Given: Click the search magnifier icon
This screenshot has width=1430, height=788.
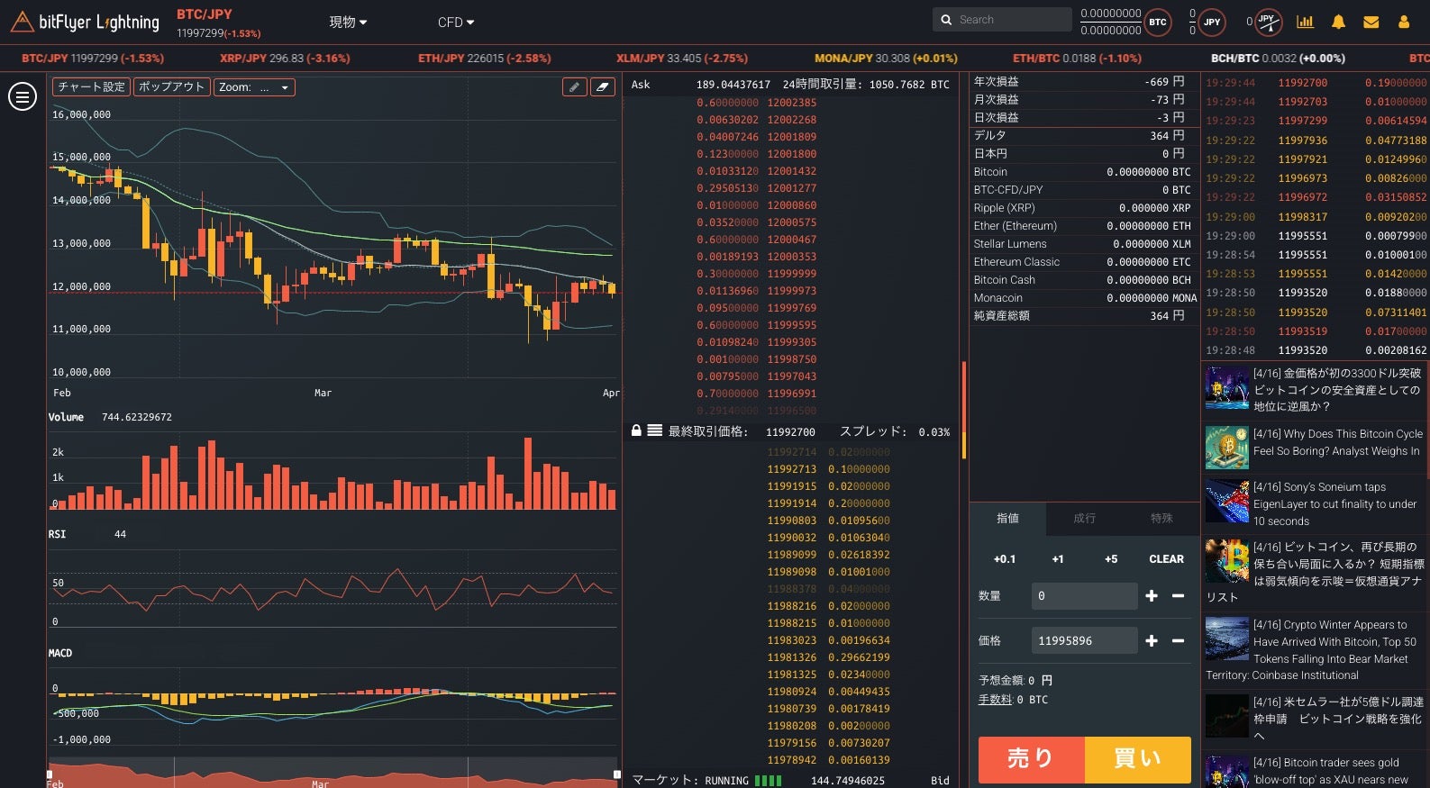Looking at the screenshot, I should click(946, 20).
